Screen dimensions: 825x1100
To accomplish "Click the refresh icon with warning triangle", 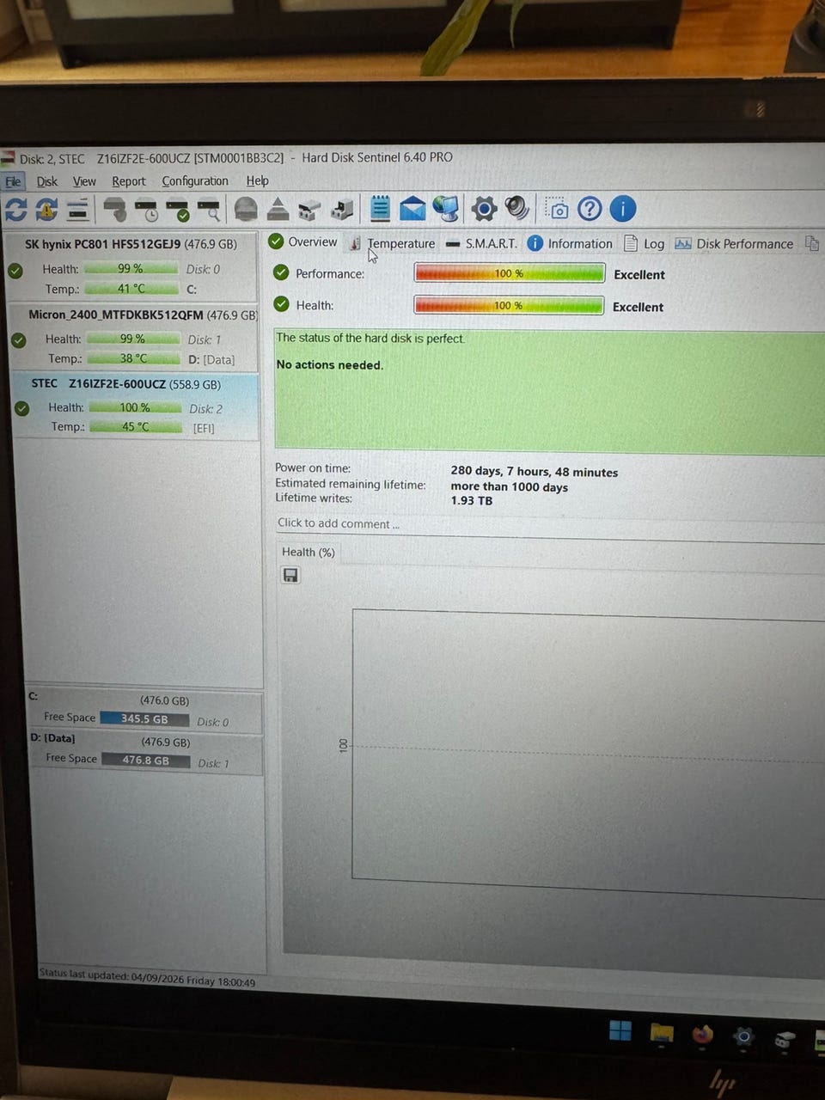I will click(x=46, y=209).
